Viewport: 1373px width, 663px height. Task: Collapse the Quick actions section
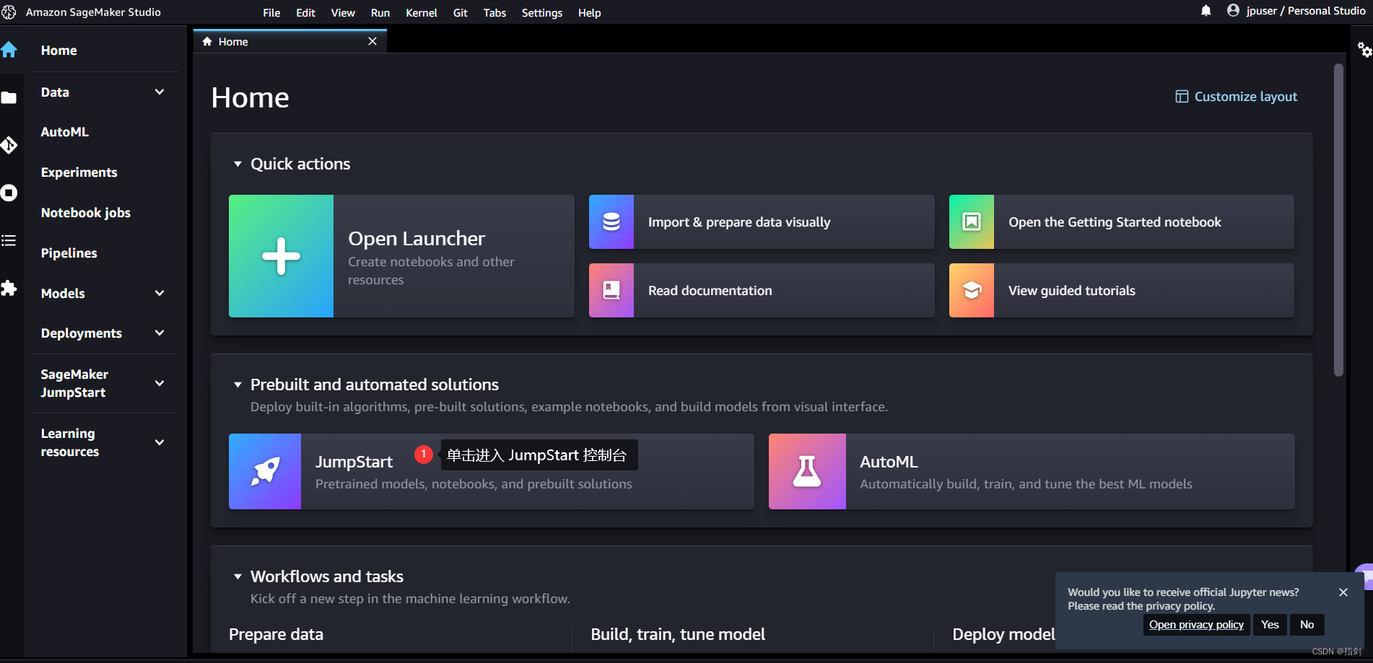coord(237,164)
